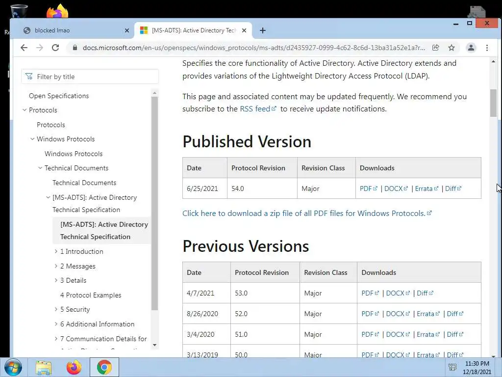Open 'Open Specifications' in the sidebar
Image resolution: width=502 pixels, height=377 pixels.
(x=59, y=96)
